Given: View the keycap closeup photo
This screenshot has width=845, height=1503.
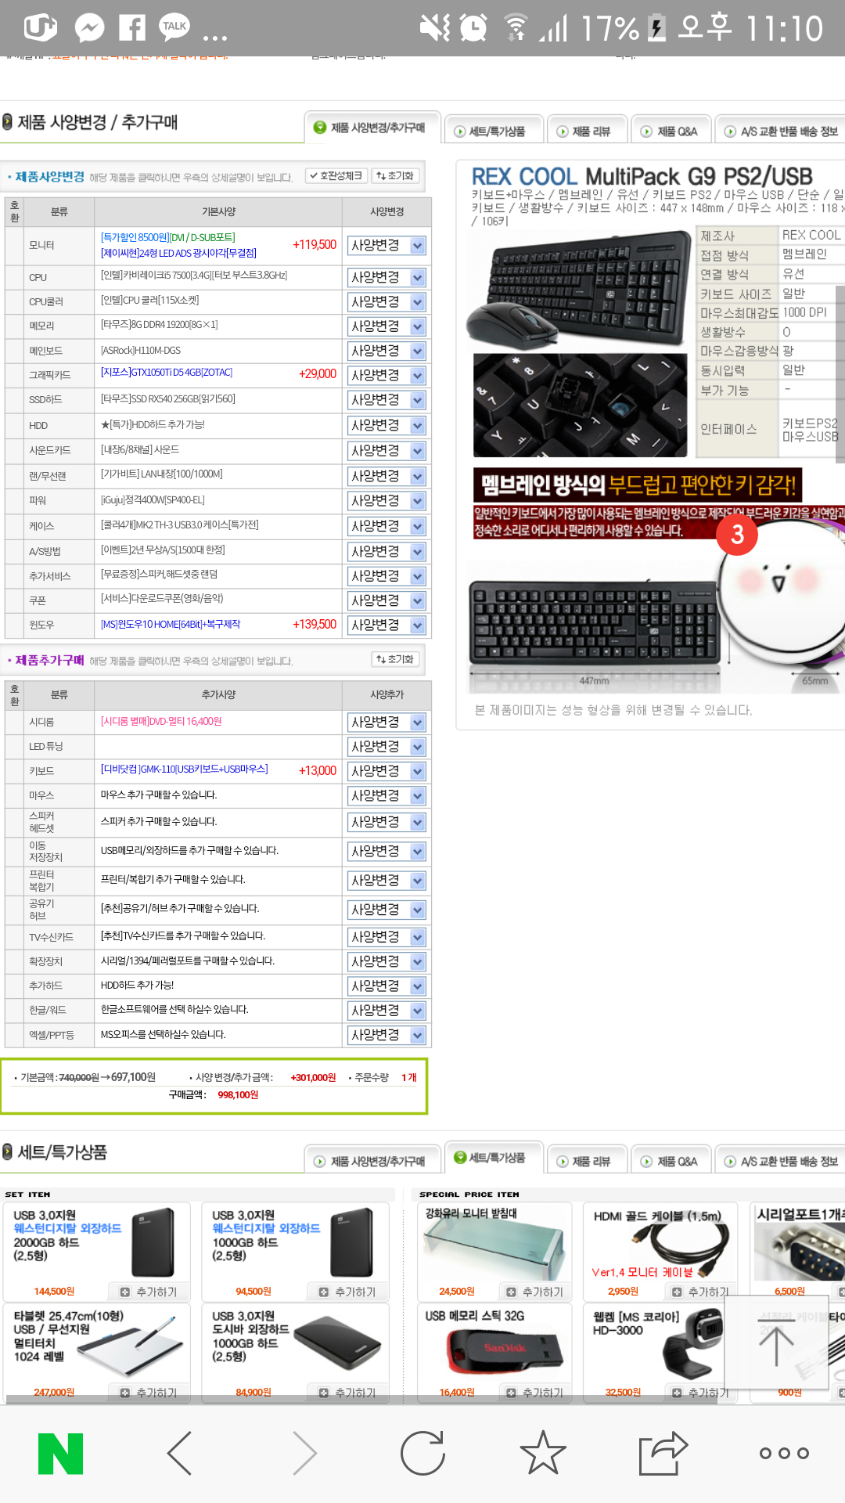Looking at the screenshot, I should 580,405.
